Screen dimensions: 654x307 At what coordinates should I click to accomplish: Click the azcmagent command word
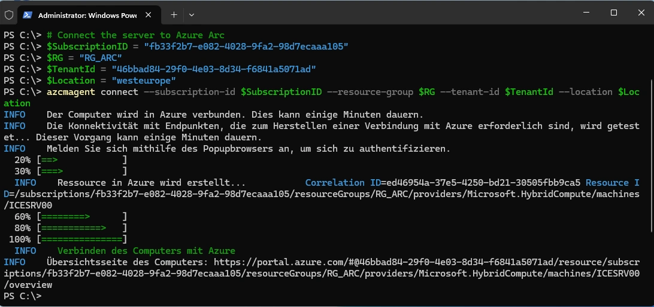click(x=71, y=91)
